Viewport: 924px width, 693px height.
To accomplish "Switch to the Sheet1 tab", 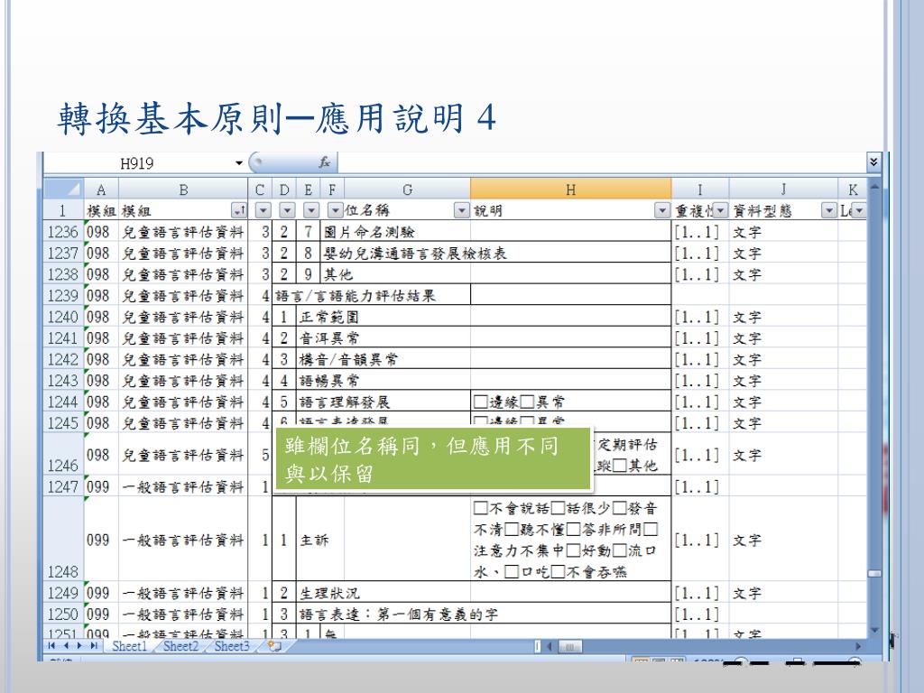I will 129,646.
